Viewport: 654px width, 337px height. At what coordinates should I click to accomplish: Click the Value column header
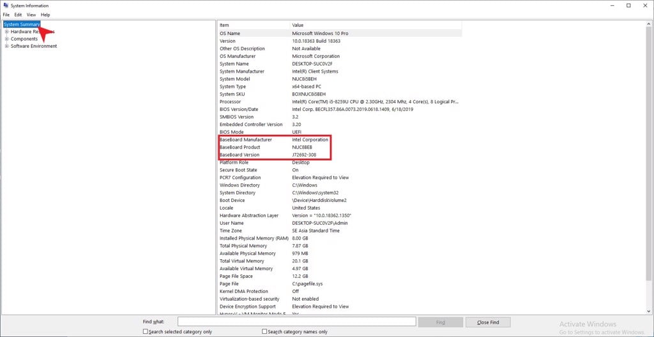[376, 25]
